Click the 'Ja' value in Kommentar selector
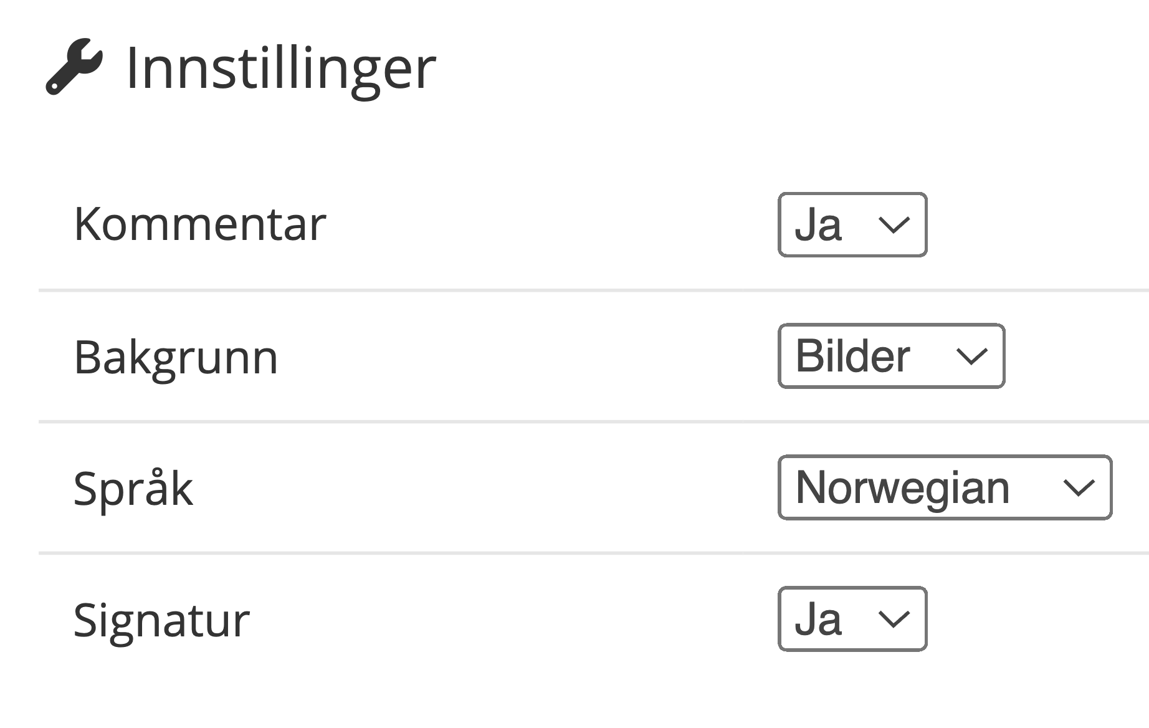The width and height of the screenshot is (1149, 728). point(818,225)
